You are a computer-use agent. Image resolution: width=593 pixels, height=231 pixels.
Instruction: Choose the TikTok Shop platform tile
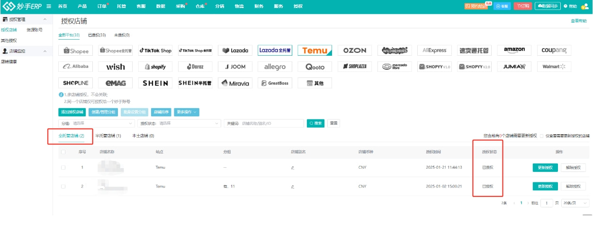point(155,51)
